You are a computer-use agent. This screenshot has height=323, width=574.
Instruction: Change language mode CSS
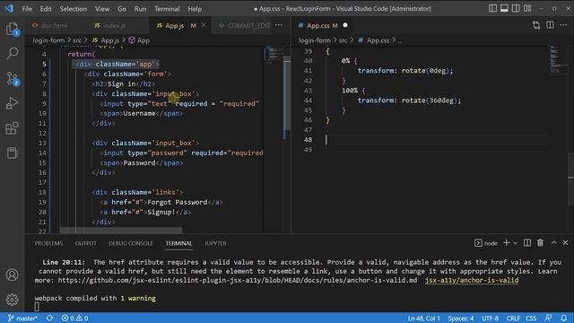click(x=531, y=319)
